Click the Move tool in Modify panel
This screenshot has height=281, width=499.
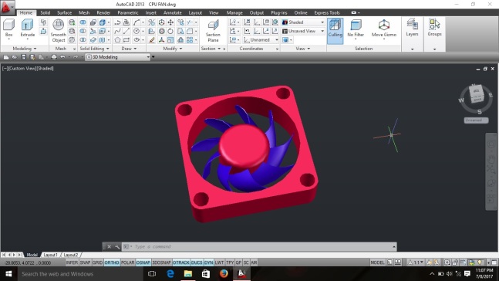pos(170,22)
